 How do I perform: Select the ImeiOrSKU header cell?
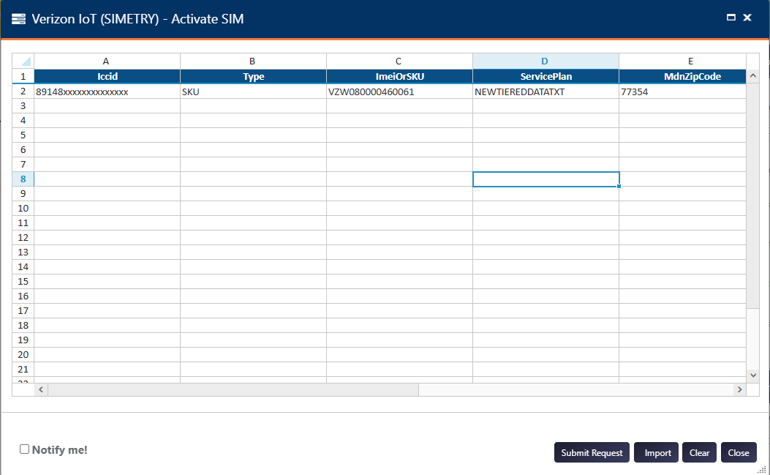[x=399, y=76]
